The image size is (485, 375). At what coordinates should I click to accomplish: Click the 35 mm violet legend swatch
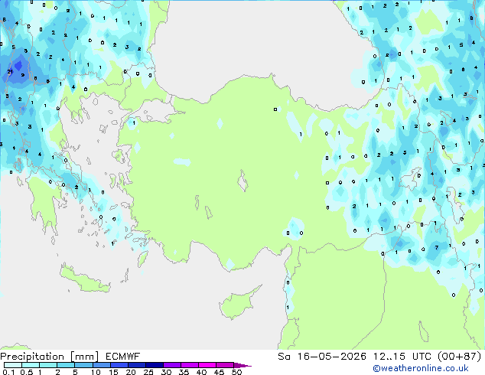(189, 365)
